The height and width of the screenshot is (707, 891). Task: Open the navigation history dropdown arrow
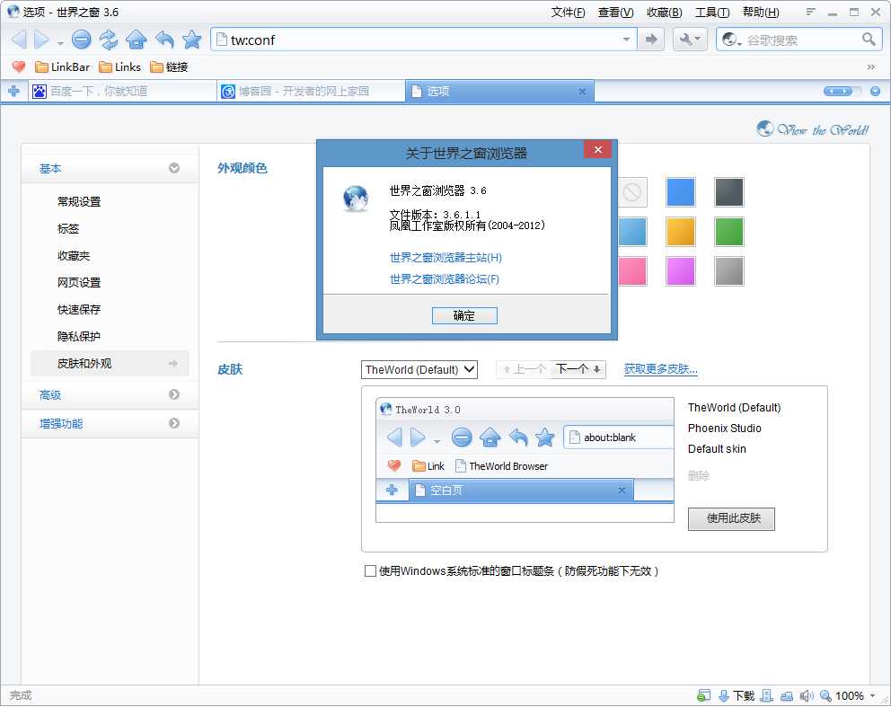point(59,42)
